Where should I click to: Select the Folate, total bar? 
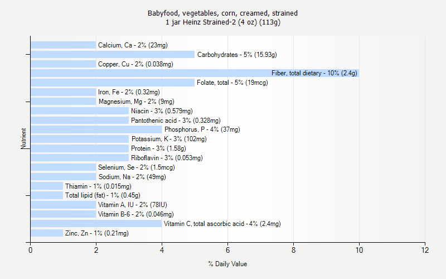[x=113, y=83]
